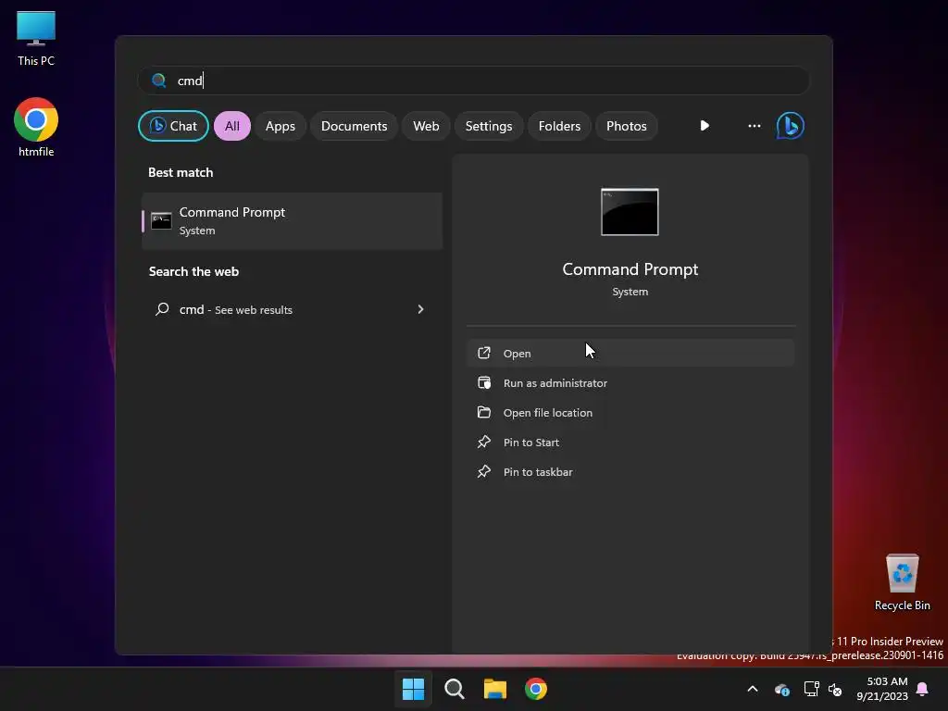Show more filter tabs with arrow
Viewport: 948px width, 711px height.
[x=705, y=126]
